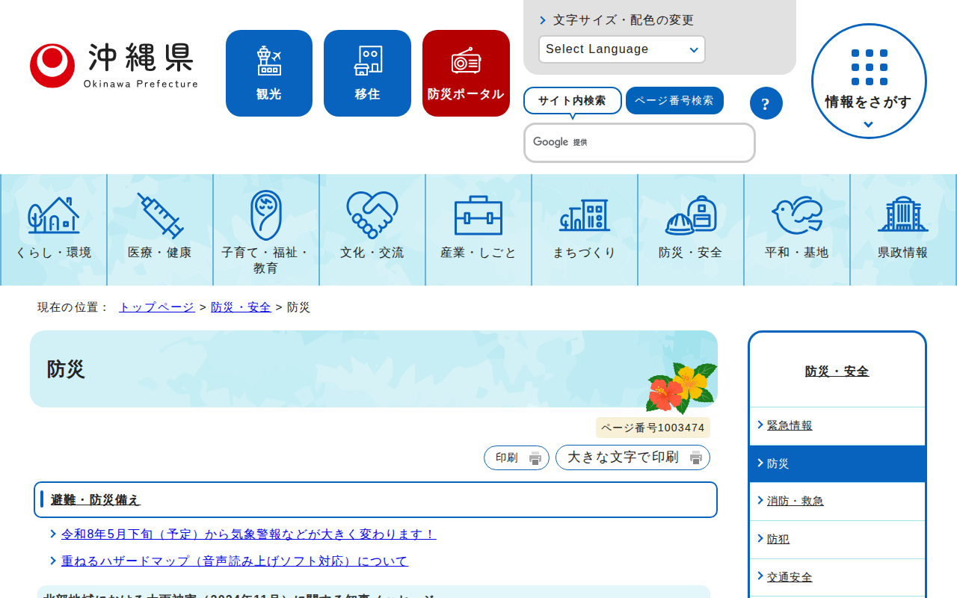Click the 防災 page title heading
This screenshot has height=598, width=957.
point(66,369)
